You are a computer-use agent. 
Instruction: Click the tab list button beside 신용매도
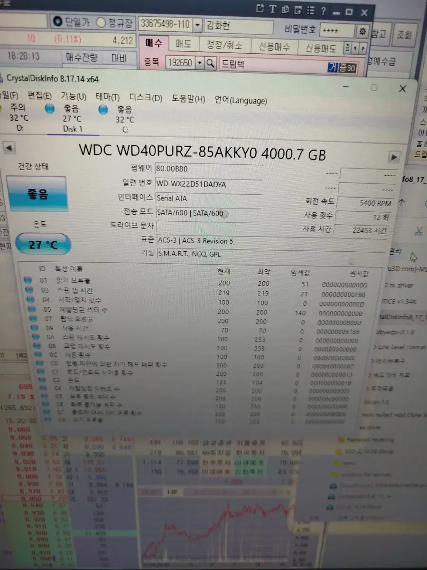pos(348,48)
